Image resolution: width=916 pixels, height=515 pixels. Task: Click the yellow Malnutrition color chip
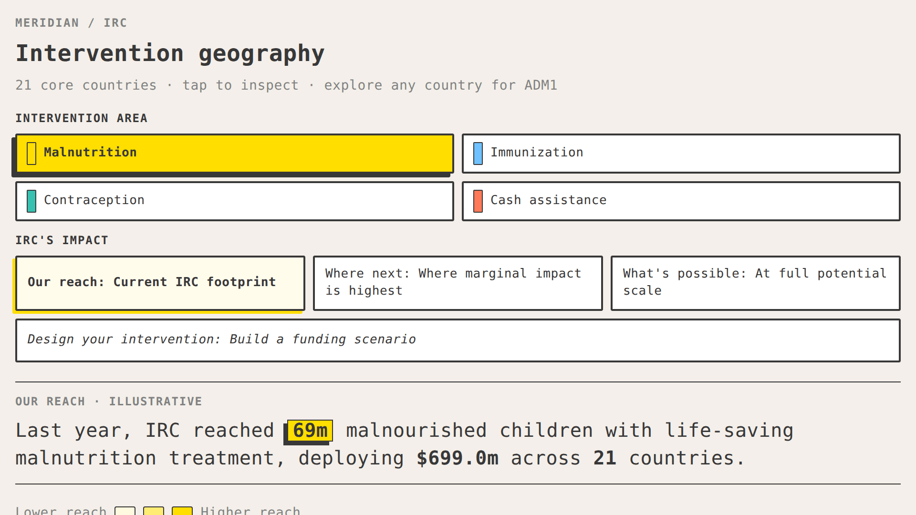pyautogui.click(x=31, y=154)
